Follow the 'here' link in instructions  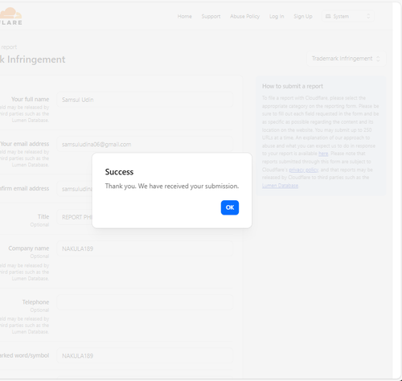pos(323,154)
